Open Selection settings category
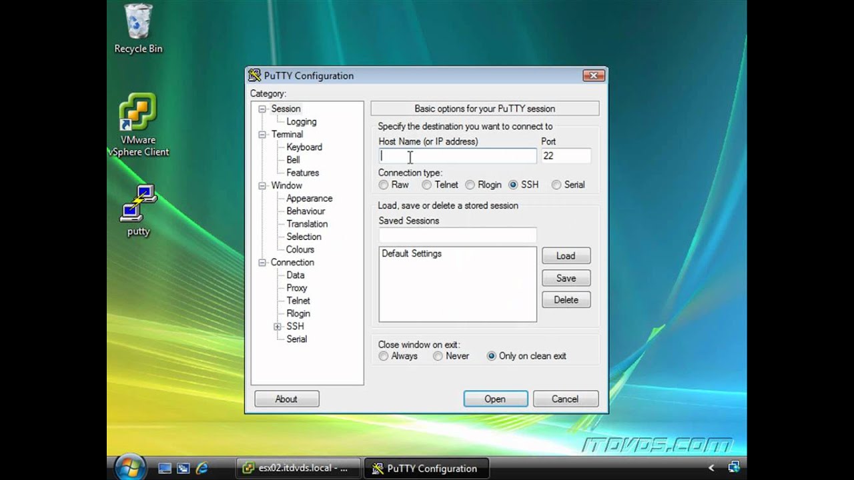The width and height of the screenshot is (854, 480). click(x=304, y=236)
